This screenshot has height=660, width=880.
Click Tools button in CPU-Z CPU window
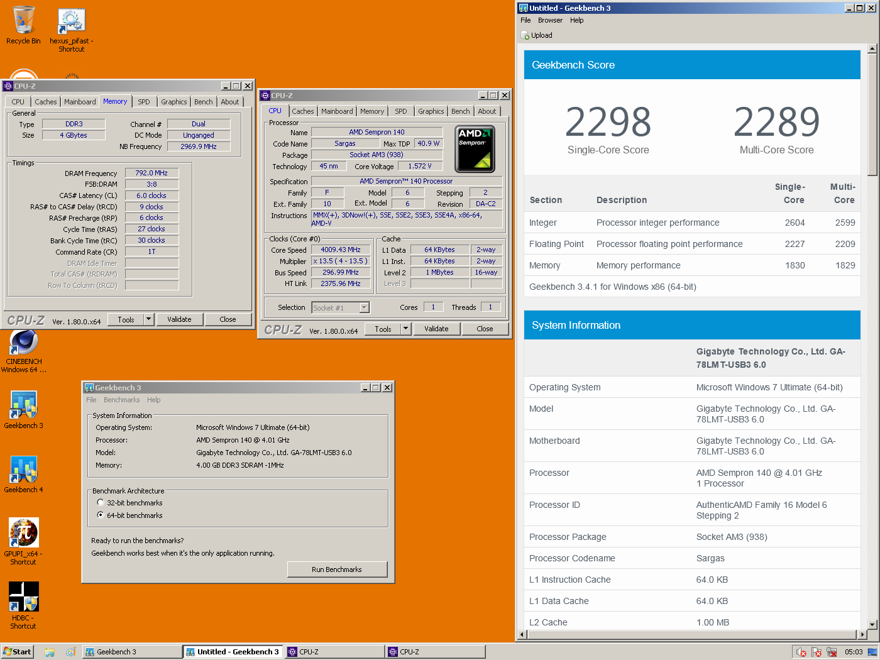(383, 329)
